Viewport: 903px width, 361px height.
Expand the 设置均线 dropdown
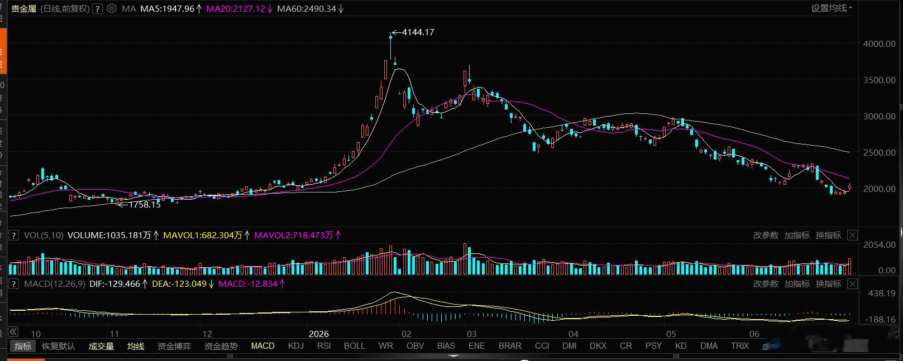point(832,8)
